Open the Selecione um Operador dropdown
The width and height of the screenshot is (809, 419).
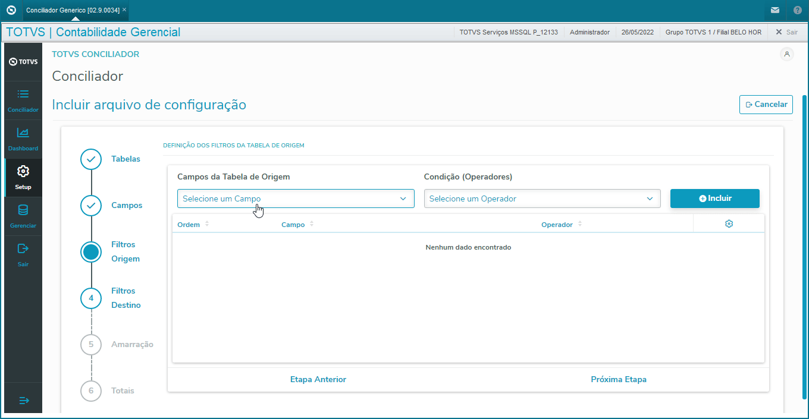(x=542, y=199)
